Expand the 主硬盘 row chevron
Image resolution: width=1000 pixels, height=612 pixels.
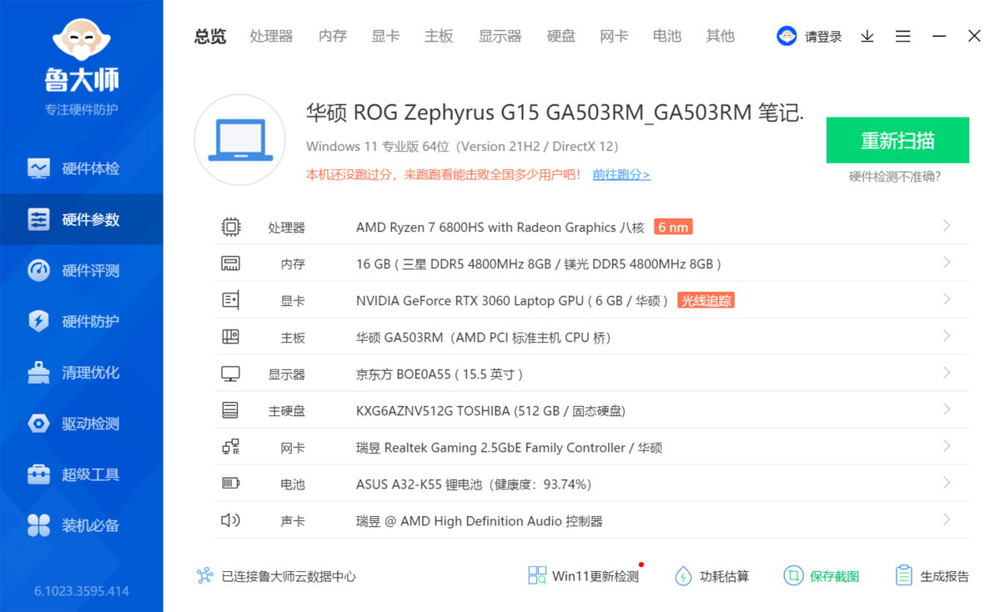click(x=947, y=409)
